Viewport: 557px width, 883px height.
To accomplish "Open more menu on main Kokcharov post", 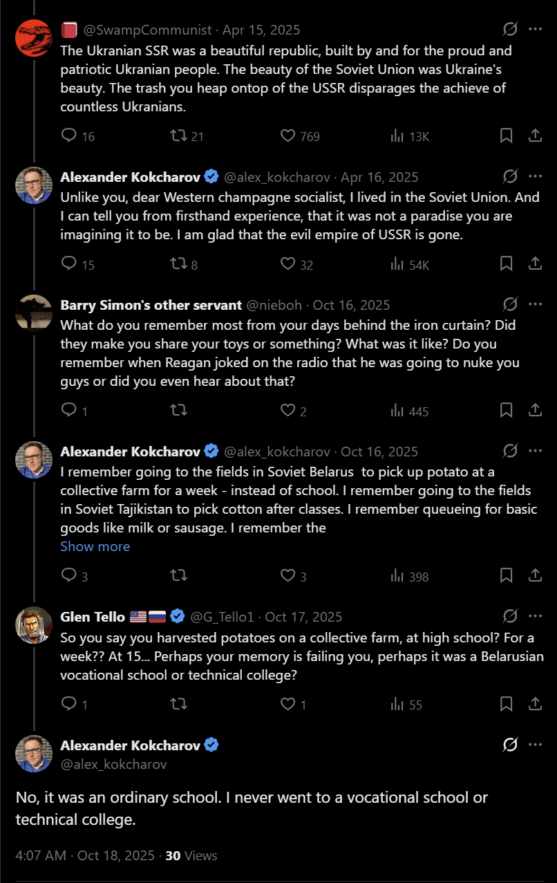I will tap(535, 744).
